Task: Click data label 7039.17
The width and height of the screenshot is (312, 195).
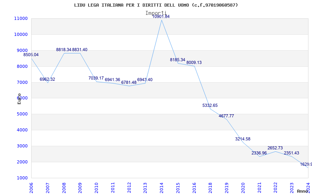Action: coord(96,78)
